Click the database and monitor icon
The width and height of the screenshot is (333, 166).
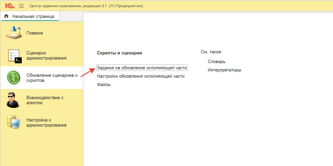14,122
